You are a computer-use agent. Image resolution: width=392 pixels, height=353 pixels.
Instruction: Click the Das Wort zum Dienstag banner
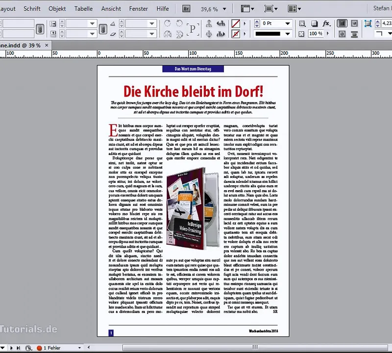coord(193,69)
